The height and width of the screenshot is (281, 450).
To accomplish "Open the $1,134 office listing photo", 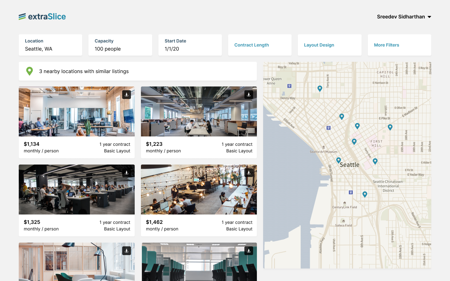I will [x=77, y=111].
